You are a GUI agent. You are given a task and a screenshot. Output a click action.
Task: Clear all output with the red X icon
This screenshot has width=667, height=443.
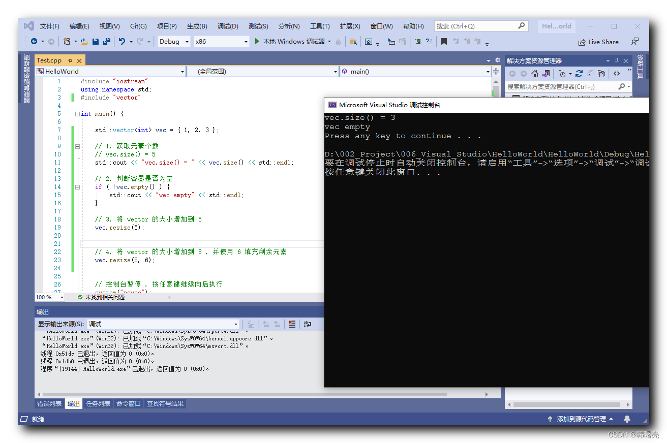(x=292, y=324)
